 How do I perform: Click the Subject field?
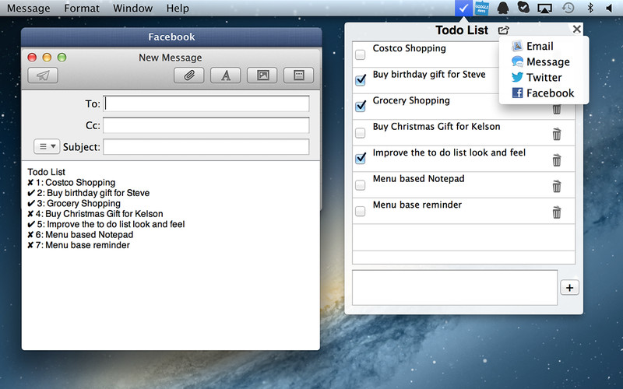click(x=206, y=147)
